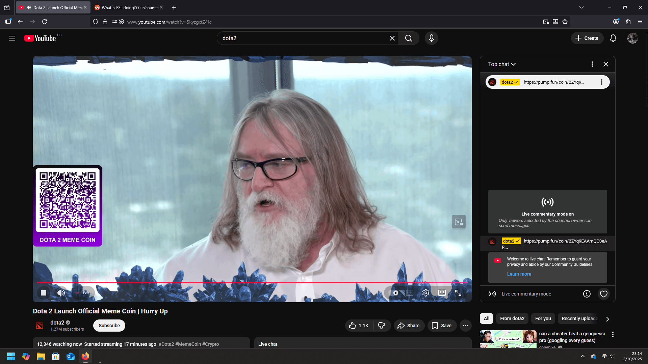Screen dimensions: 648x364
Task: Close the live chat panel
Action: pos(606,64)
